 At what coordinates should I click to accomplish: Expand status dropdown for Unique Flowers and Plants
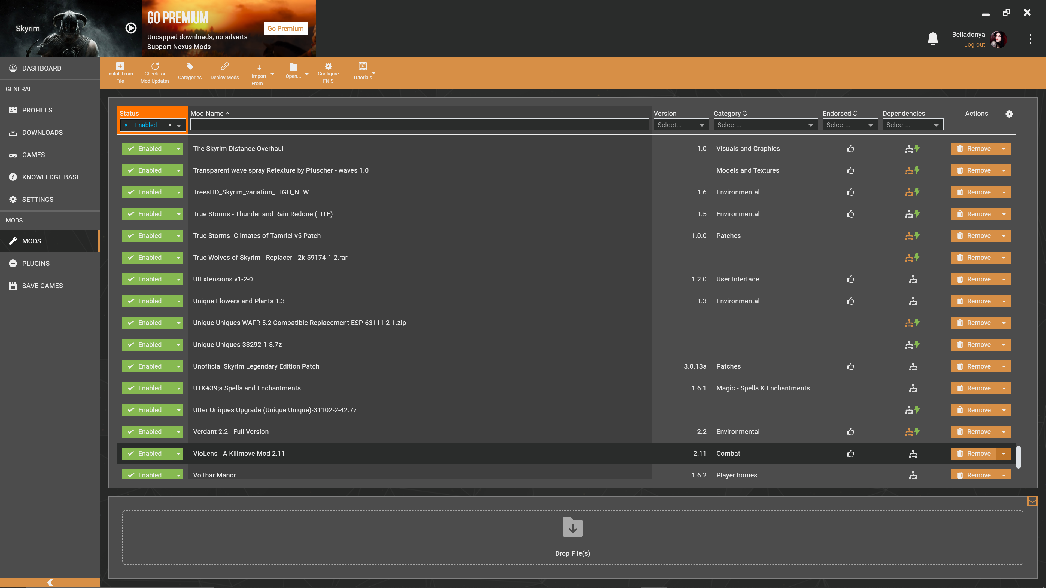179,301
